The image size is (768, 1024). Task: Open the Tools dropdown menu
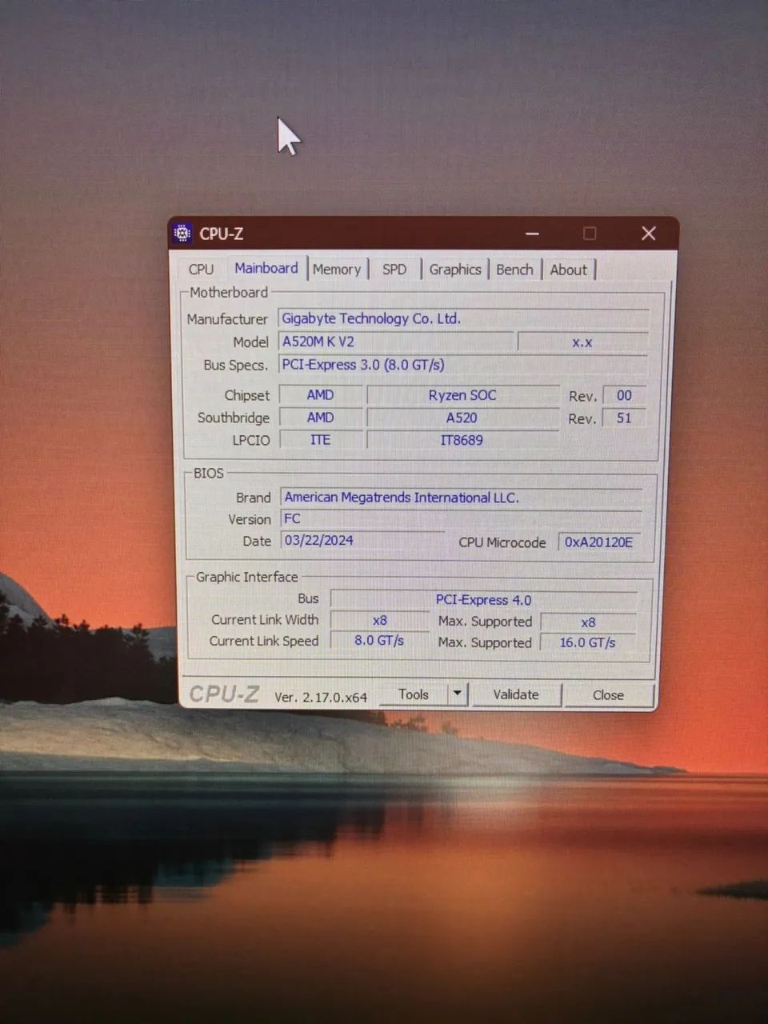[x=456, y=694]
